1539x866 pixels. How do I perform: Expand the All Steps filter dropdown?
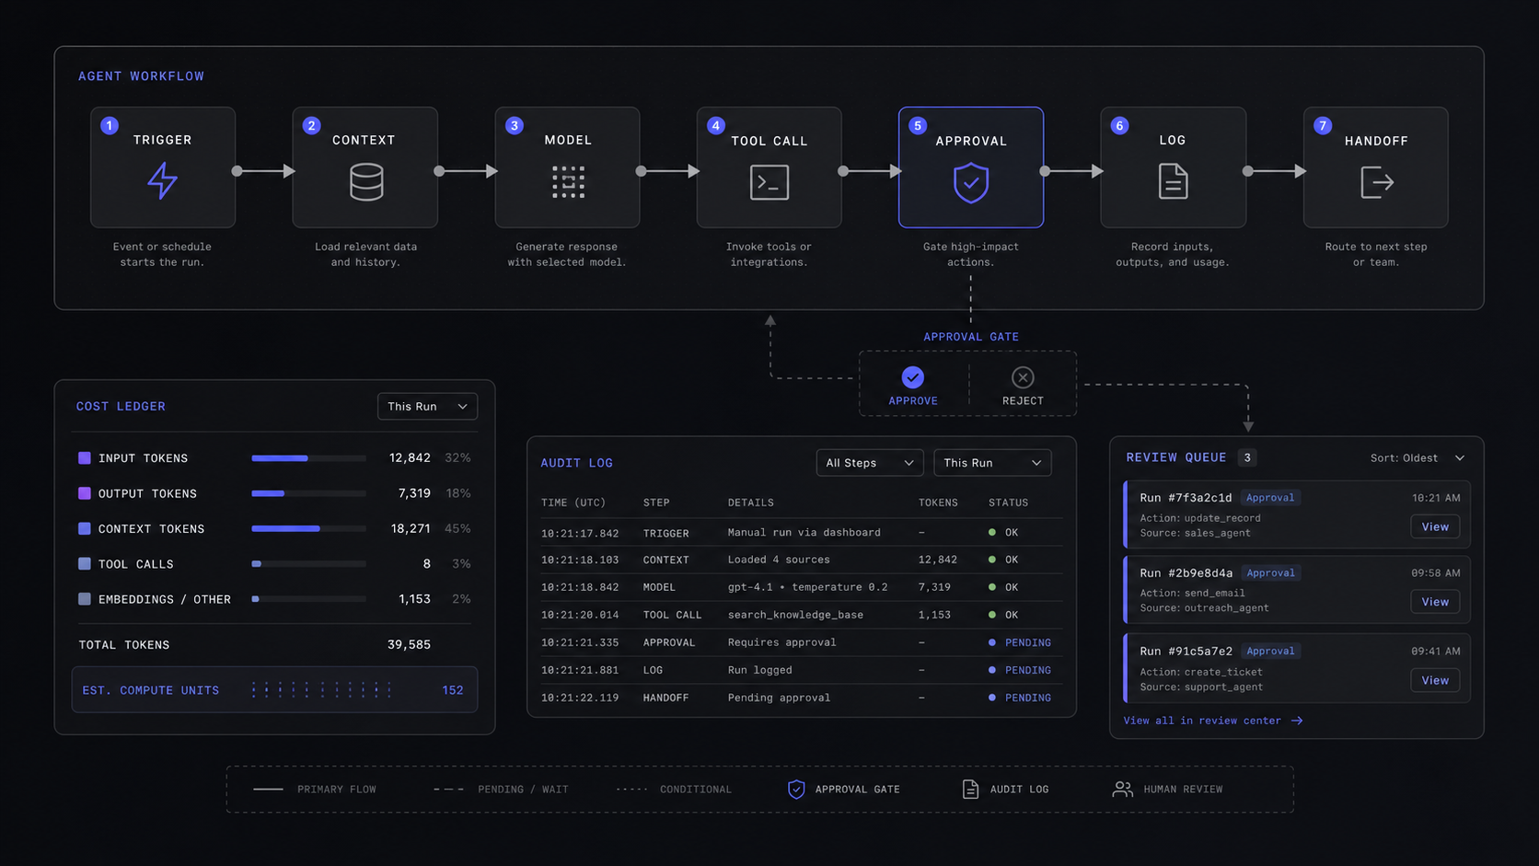[x=870, y=463]
